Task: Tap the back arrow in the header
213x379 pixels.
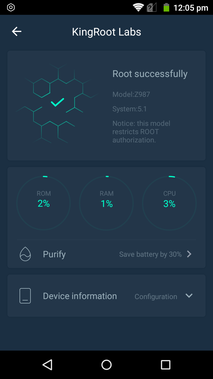Action: click(x=17, y=32)
